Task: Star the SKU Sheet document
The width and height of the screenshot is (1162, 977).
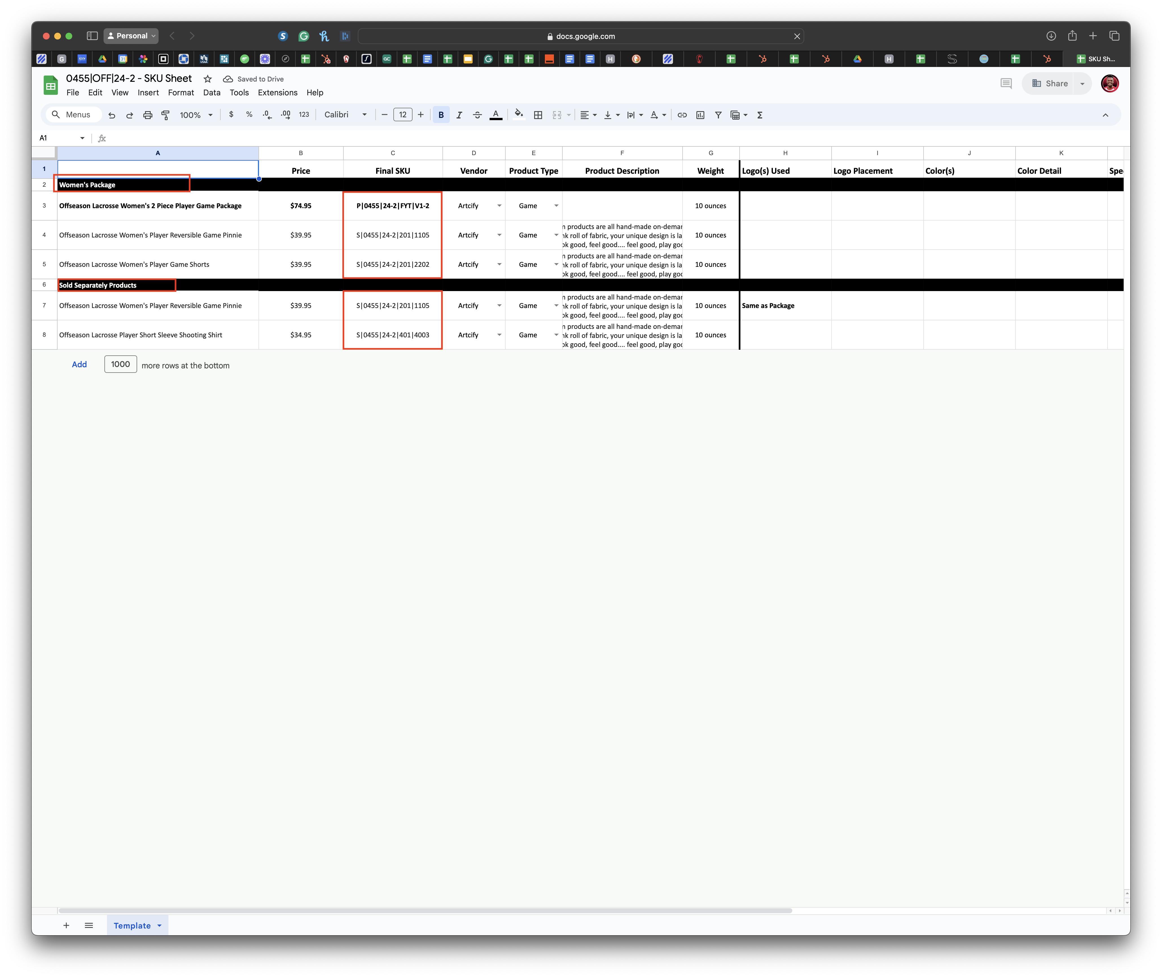Action: (x=208, y=79)
